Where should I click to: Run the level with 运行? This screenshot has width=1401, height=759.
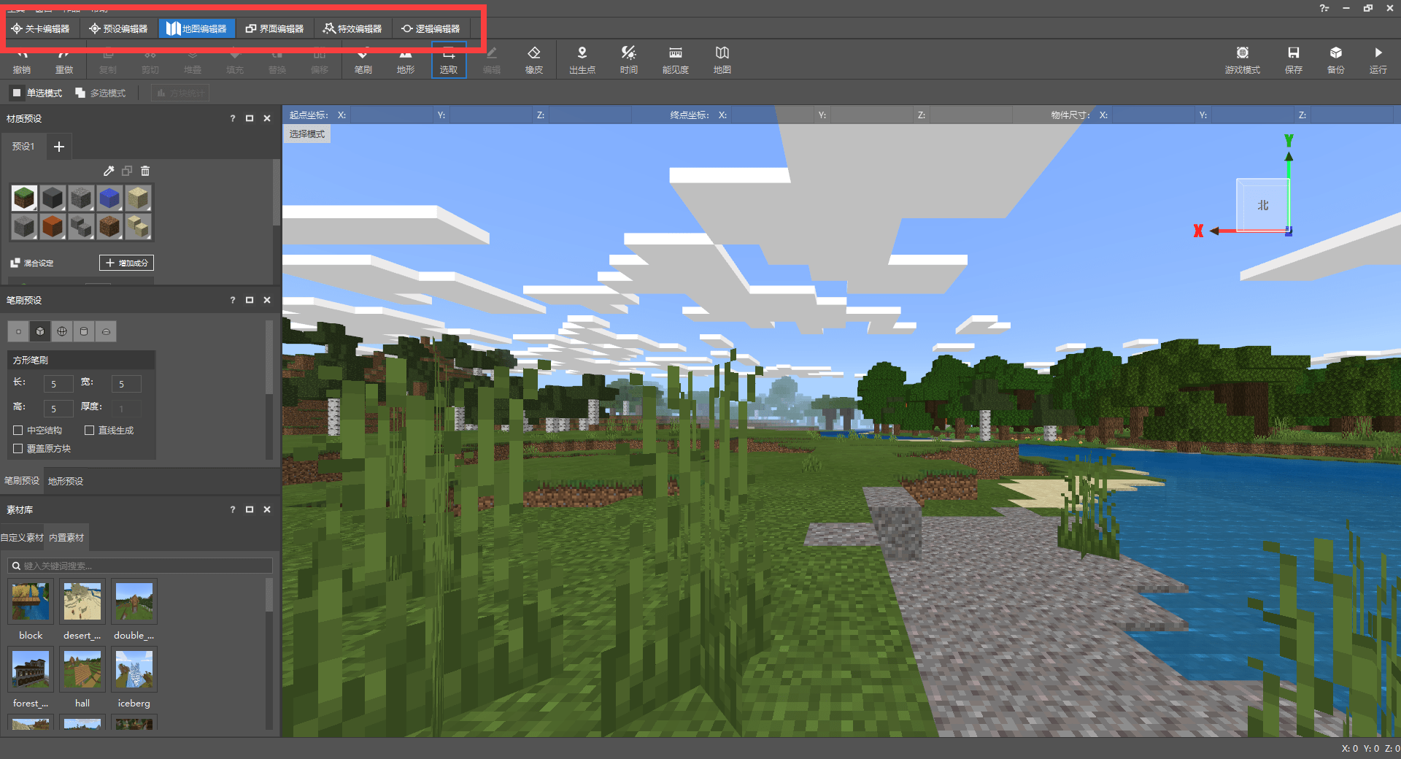[x=1378, y=60]
